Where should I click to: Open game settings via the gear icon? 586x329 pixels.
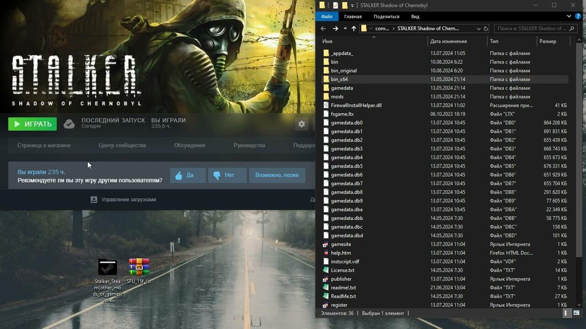tap(301, 124)
